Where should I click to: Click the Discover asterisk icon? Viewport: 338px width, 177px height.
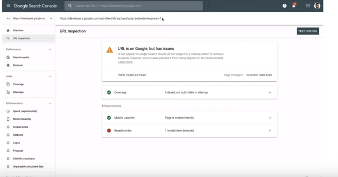click(8, 65)
